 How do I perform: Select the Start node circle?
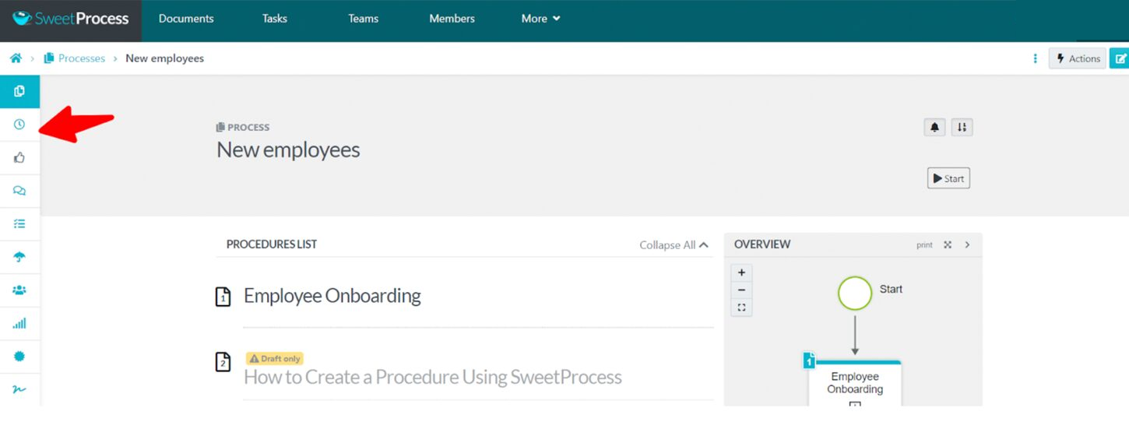click(x=855, y=294)
